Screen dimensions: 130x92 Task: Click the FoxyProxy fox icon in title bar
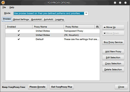[x=3, y=3]
